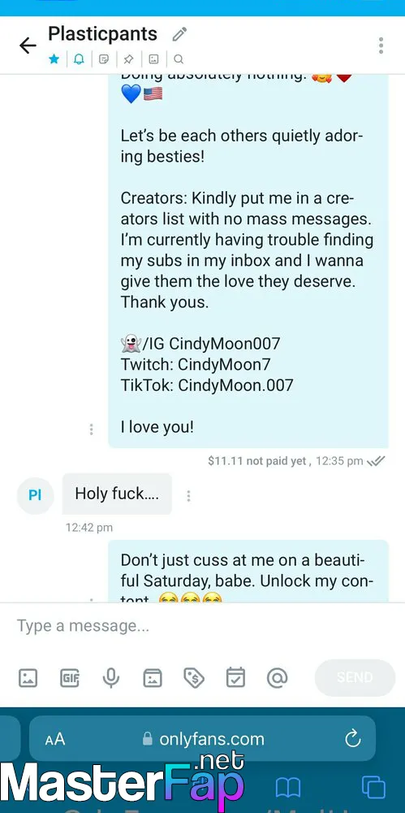
Task: Open the media gallery icon in the header
Action: [154, 59]
